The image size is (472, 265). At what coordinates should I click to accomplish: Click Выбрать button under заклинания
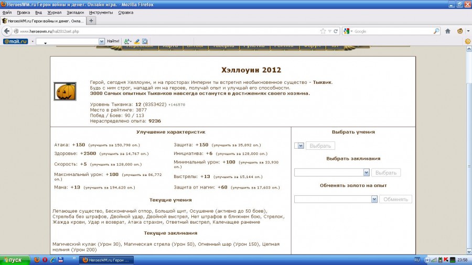coord(386,173)
